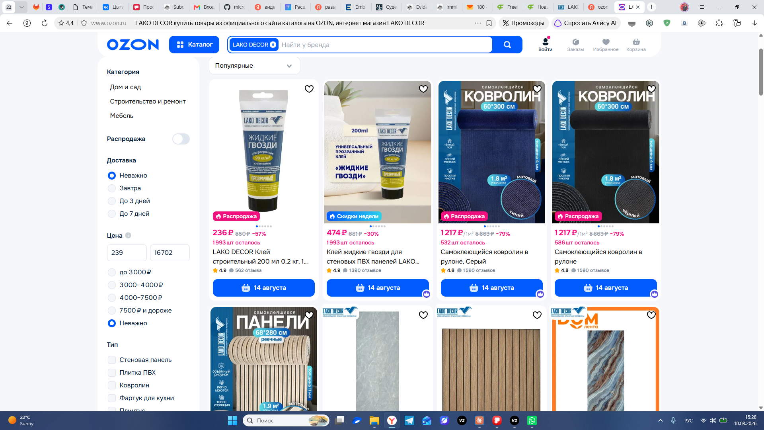The width and height of the screenshot is (764, 430).
Task: Favorite the Клей жидкие гвозди product
Action: (423, 89)
